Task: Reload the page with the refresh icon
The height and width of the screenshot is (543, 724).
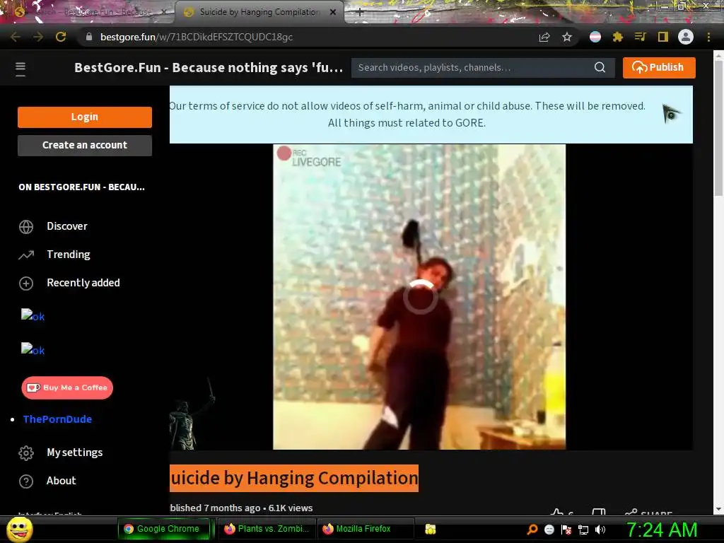Action: coord(61,37)
